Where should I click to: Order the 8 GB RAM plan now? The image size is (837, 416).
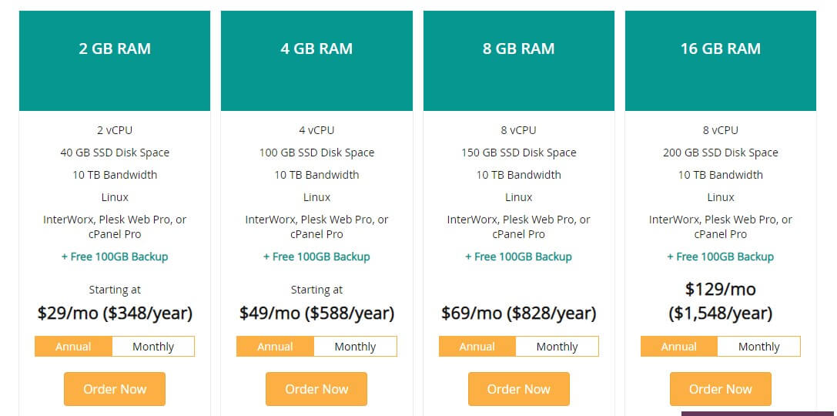519,389
